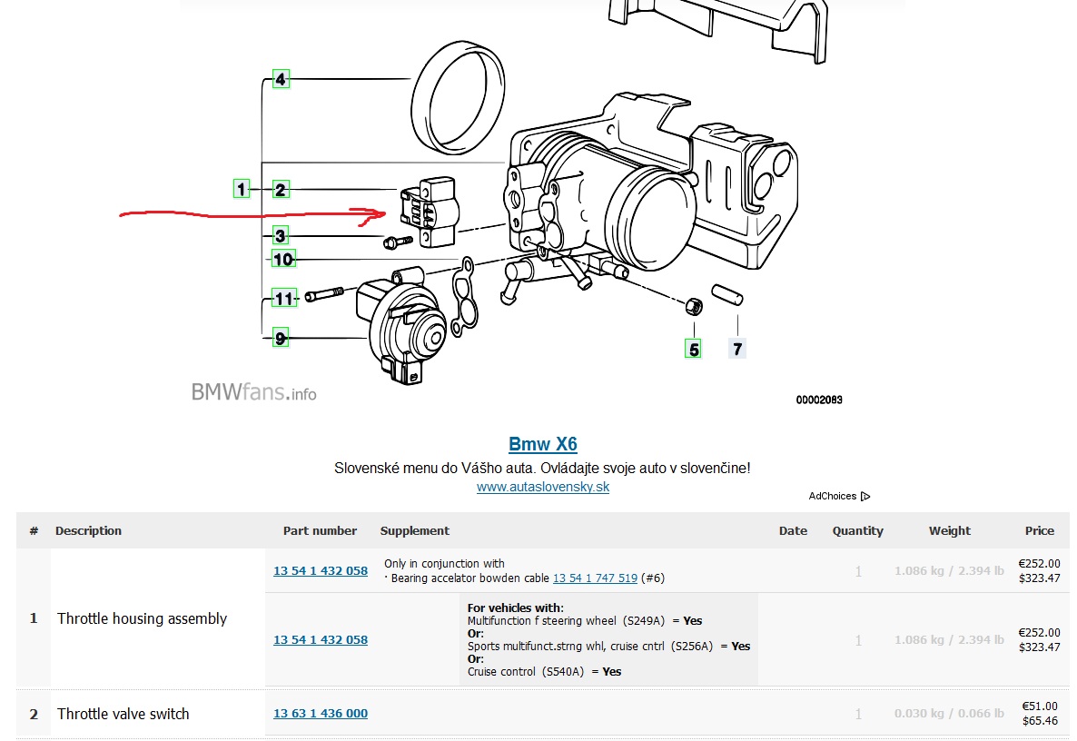Click the Weight column header
This screenshot has height=741, width=1077.
(949, 530)
